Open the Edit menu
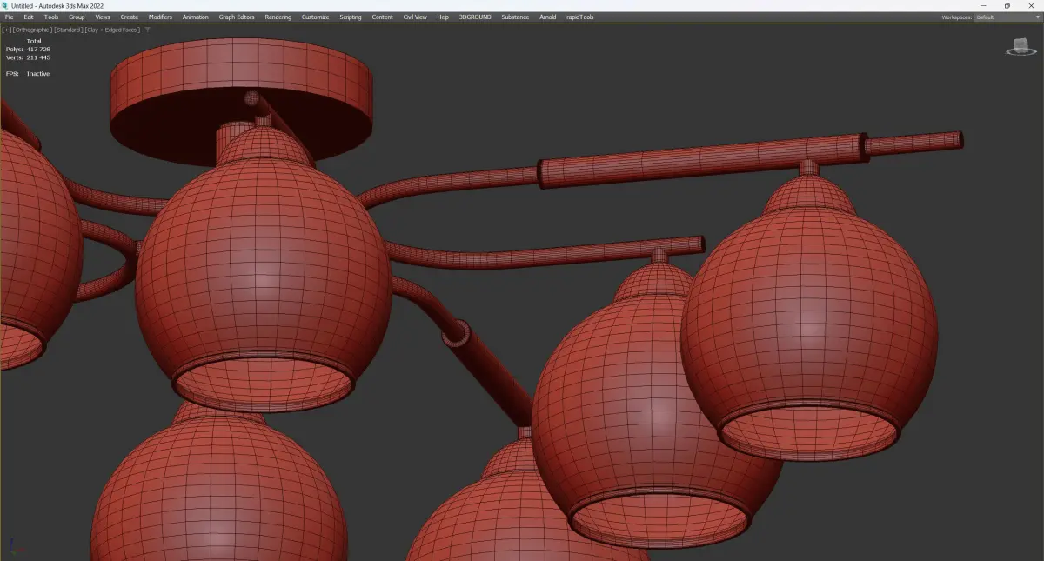Viewport: 1044px width, 561px height. [29, 17]
